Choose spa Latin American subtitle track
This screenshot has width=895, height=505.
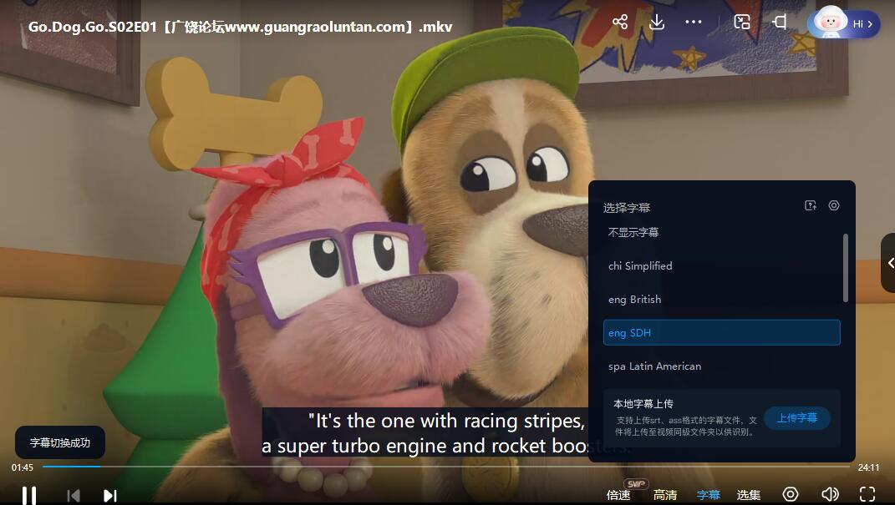click(721, 366)
